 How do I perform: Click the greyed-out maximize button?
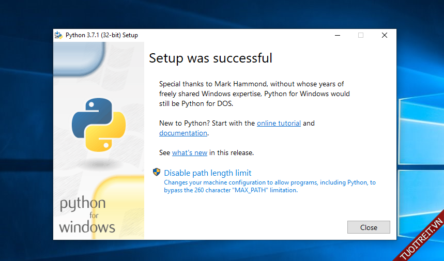point(361,35)
